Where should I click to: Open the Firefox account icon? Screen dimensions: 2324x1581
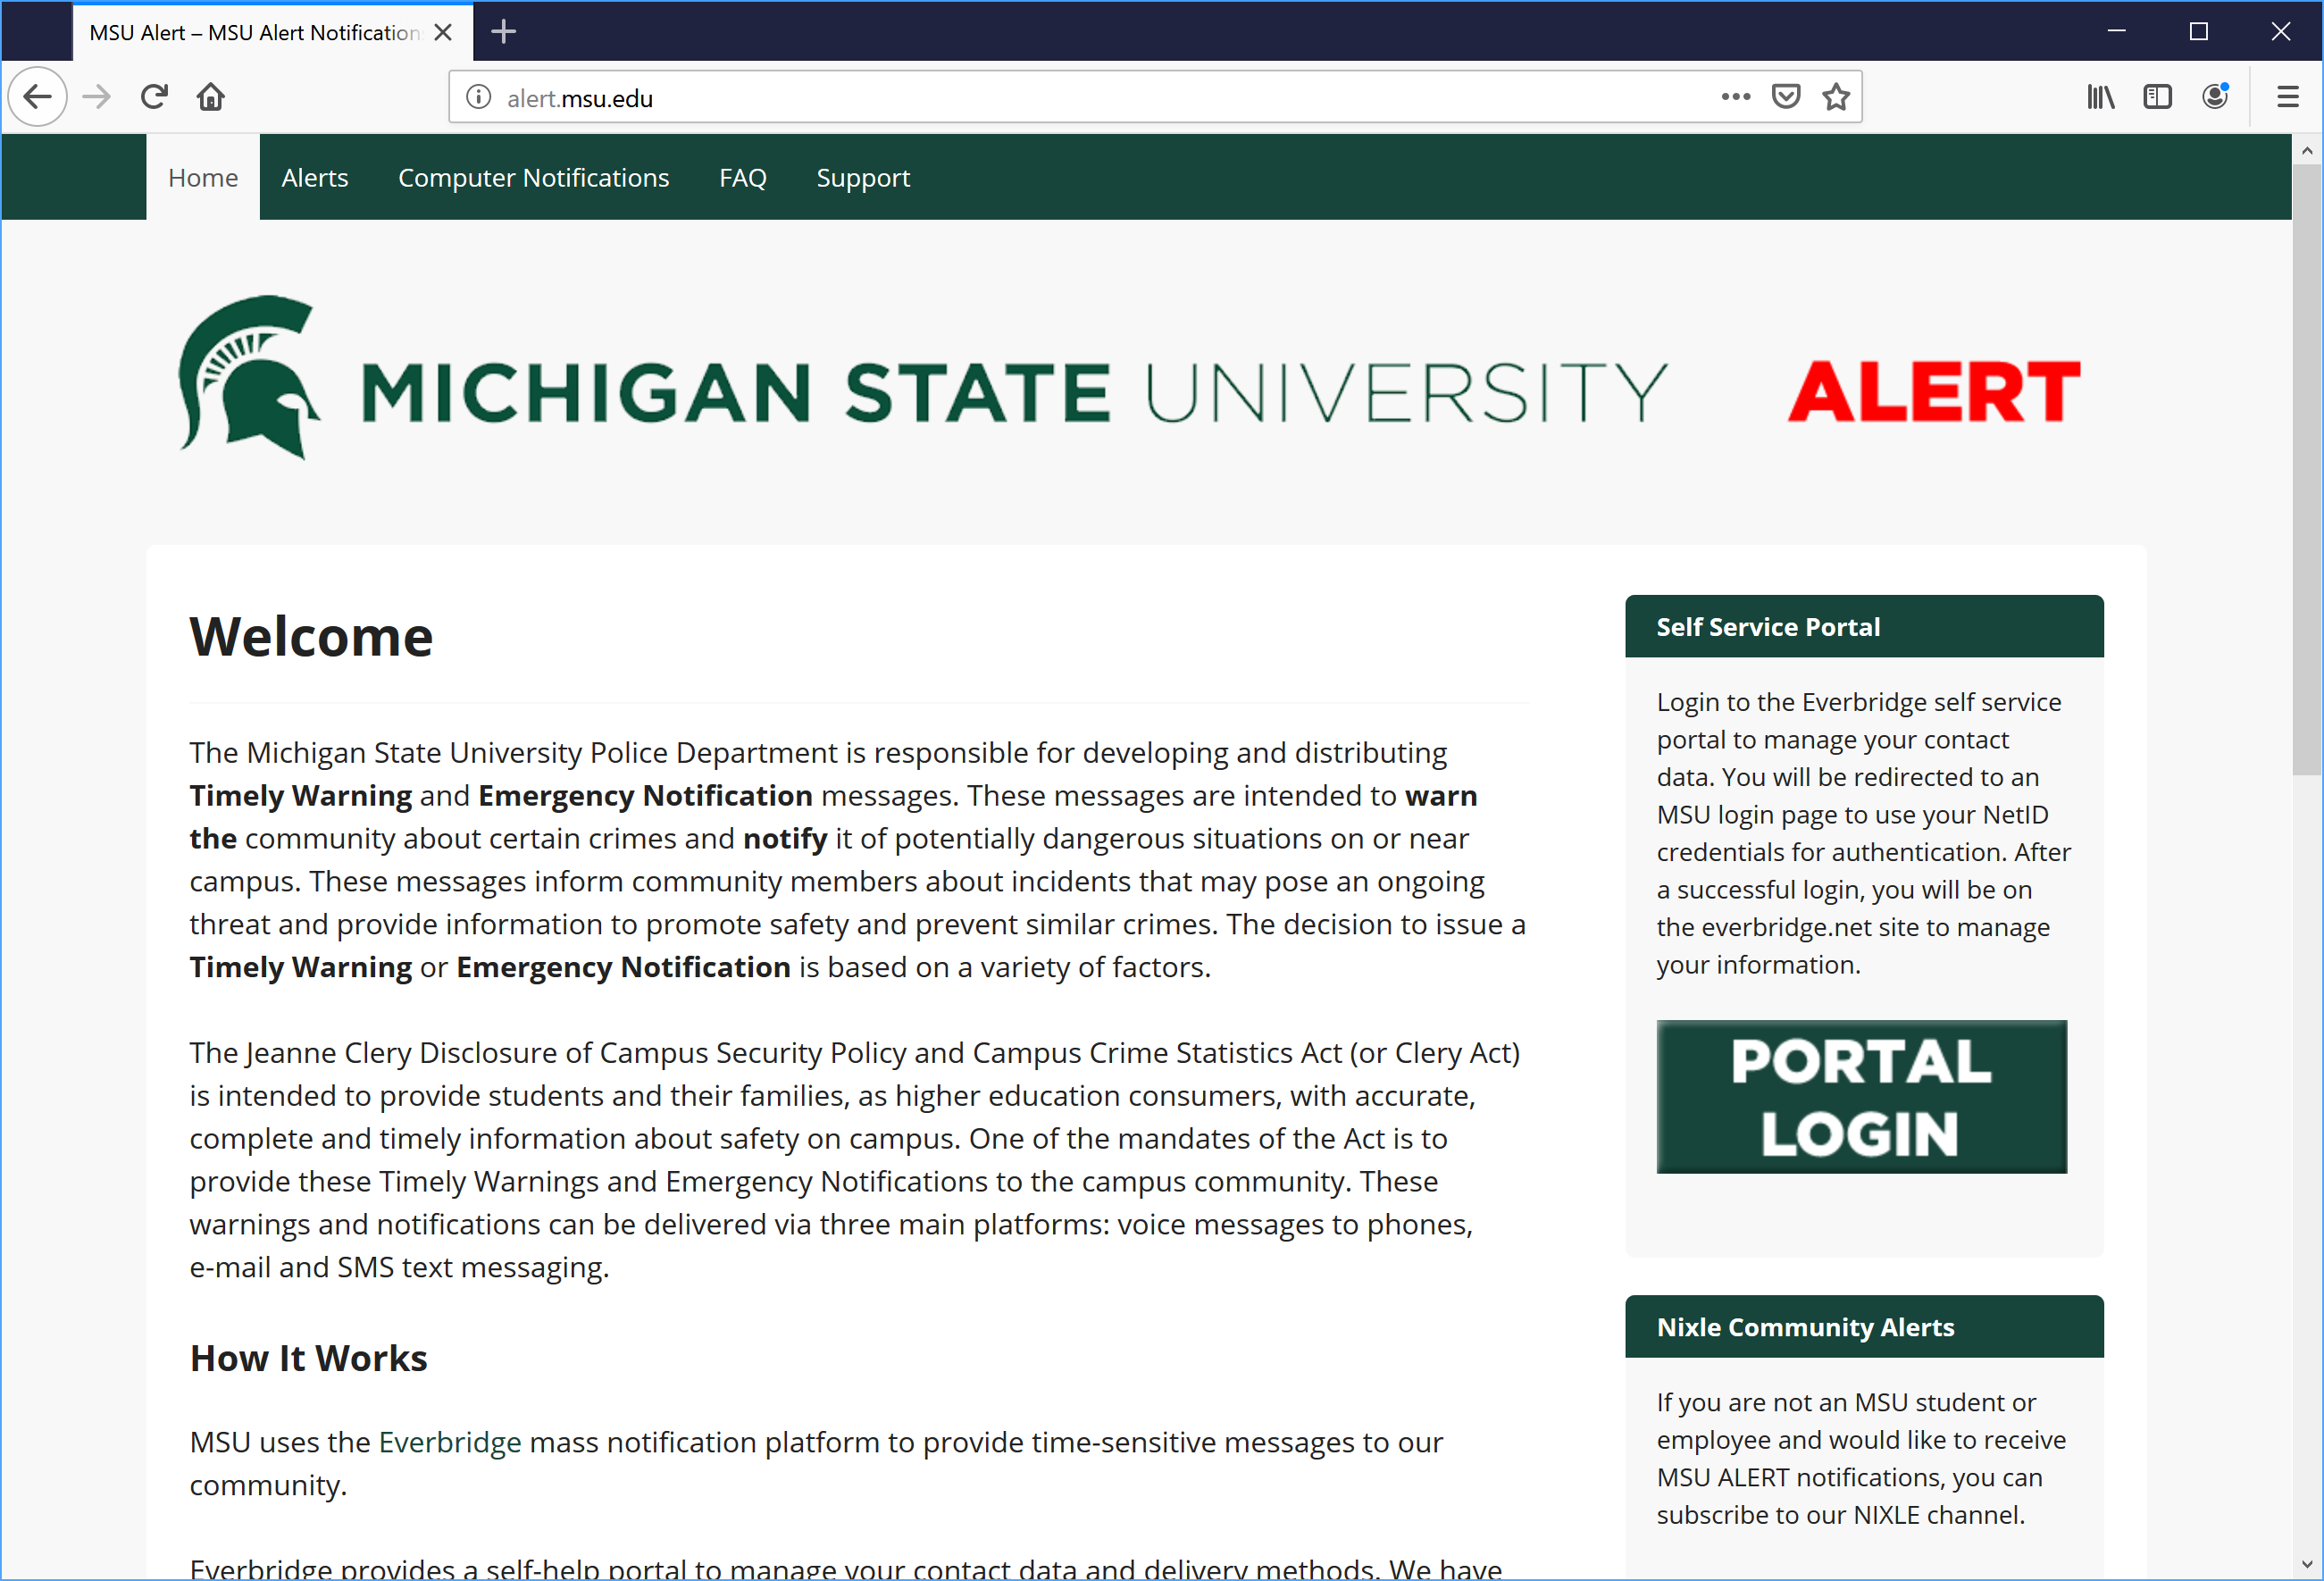[2215, 97]
